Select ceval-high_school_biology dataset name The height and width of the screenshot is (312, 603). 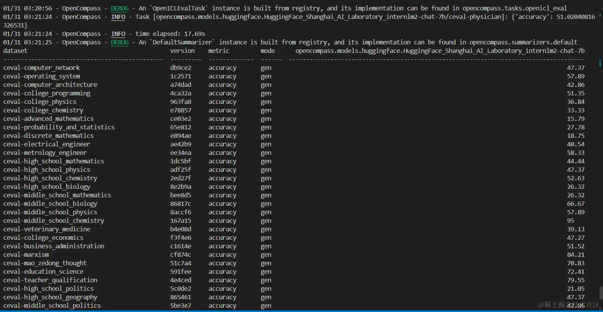point(47,187)
